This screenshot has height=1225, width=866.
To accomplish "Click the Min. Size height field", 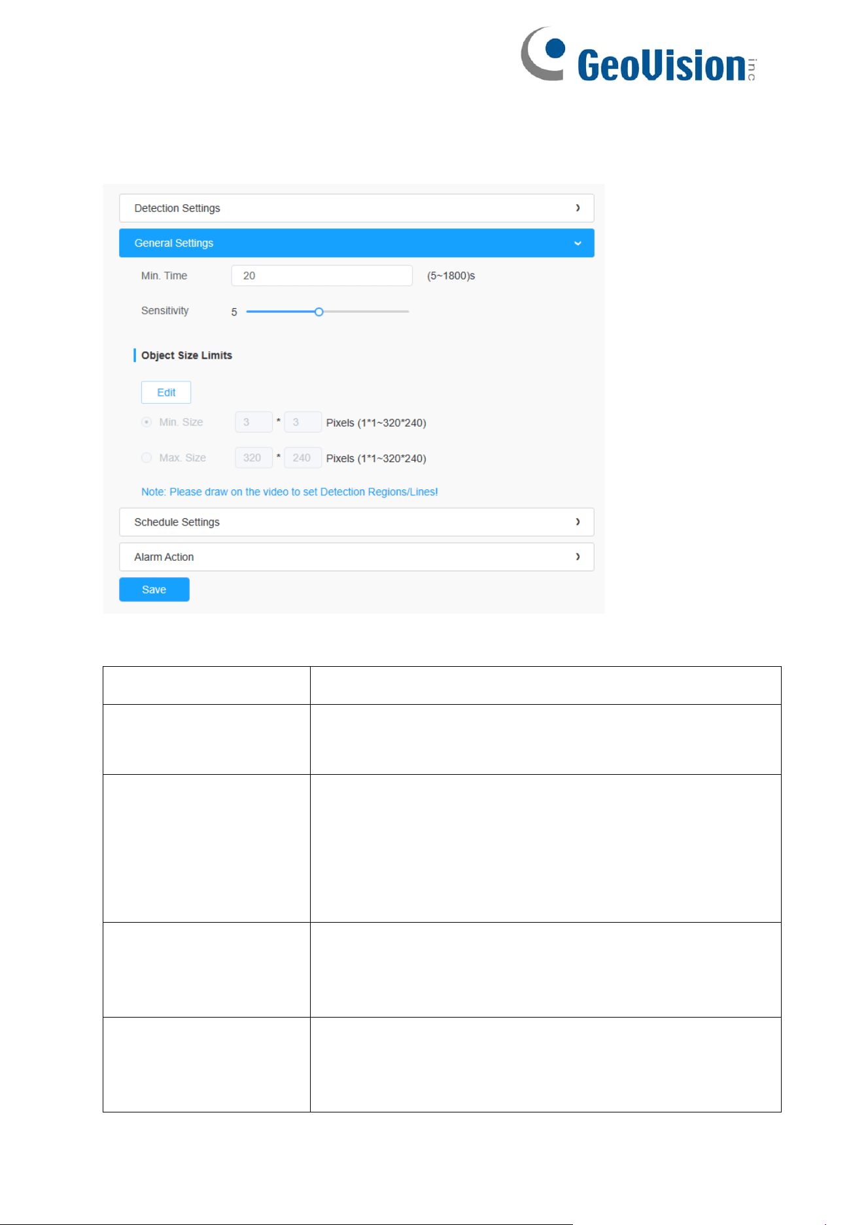I will pyautogui.click(x=303, y=422).
